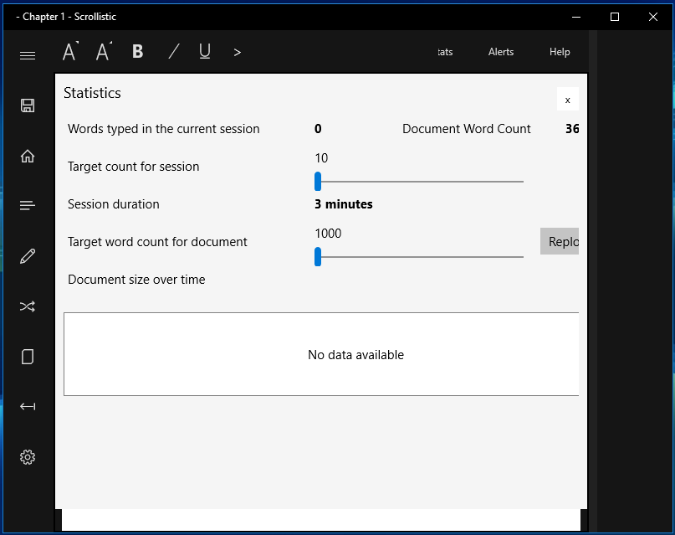675x535 pixels.
Task: Click the left arrow back icon
Action: point(28,407)
